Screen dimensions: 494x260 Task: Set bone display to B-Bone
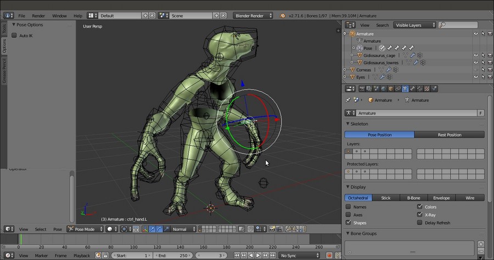(414, 198)
